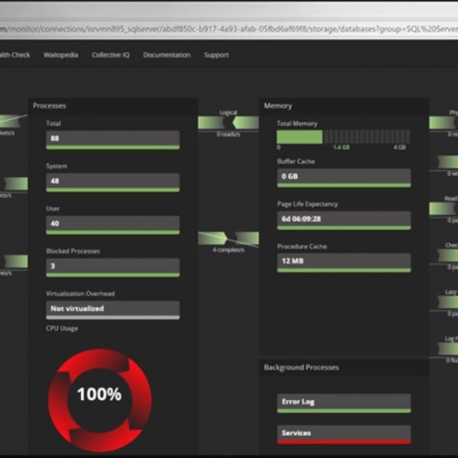Click the Logical reads flow arrow
Viewport: 458px width, 458px height.
pyautogui.click(x=228, y=123)
